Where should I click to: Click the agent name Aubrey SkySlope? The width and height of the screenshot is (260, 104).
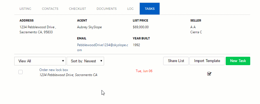[89, 27]
